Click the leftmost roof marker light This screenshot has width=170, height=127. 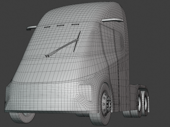pos(47,27)
